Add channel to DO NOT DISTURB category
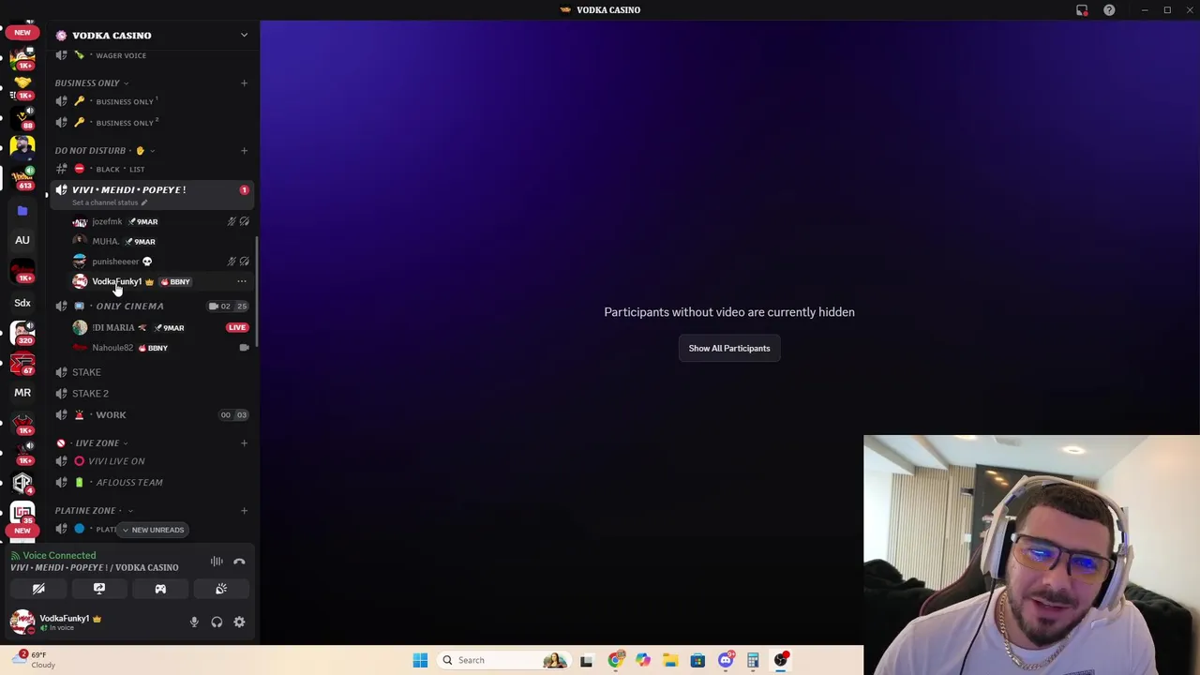Viewport: 1200px width, 675px height. pos(244,150)
